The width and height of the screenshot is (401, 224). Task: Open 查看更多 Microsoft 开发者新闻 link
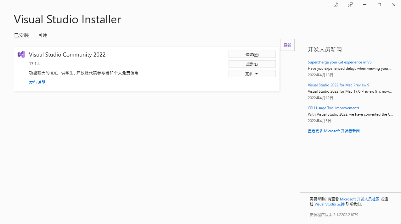[x=335, y=131]
